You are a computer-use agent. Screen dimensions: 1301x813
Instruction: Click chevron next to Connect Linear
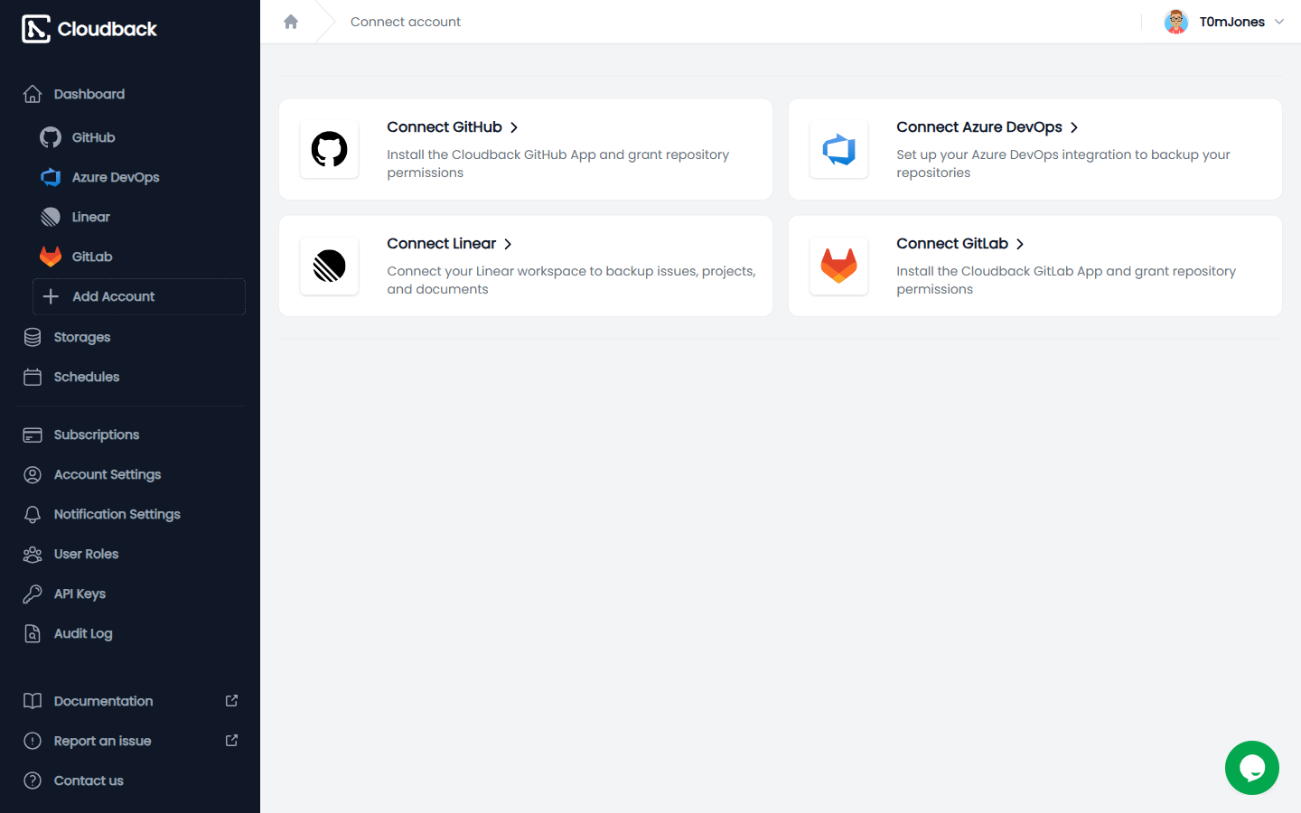(508, 244)
